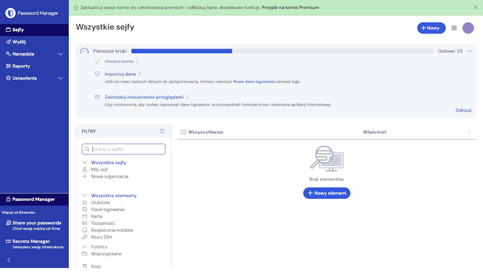Collapse the Pierwsze kroki panel
The image size is (483, 277).
[x=469, y=51]
